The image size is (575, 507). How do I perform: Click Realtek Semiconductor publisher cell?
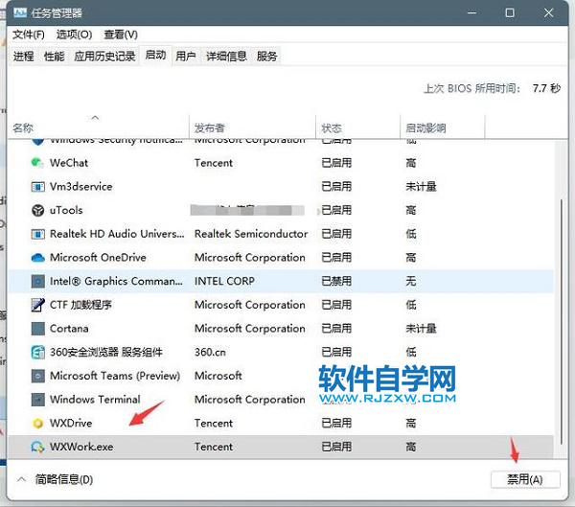coord(251,234)
